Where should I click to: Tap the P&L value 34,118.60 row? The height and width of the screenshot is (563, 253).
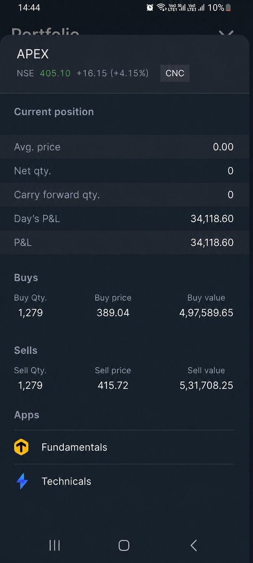126,243
